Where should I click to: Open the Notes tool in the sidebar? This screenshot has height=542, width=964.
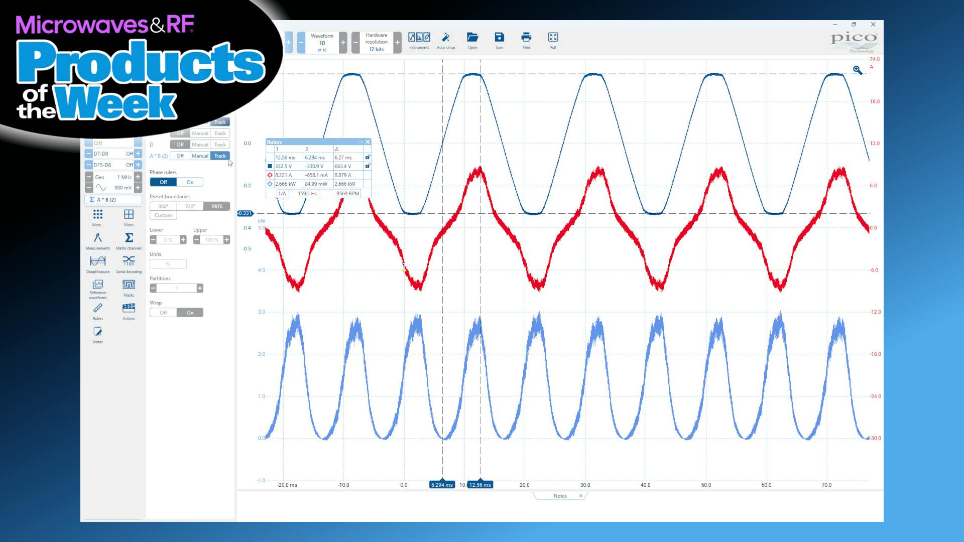tap(97, 331)
